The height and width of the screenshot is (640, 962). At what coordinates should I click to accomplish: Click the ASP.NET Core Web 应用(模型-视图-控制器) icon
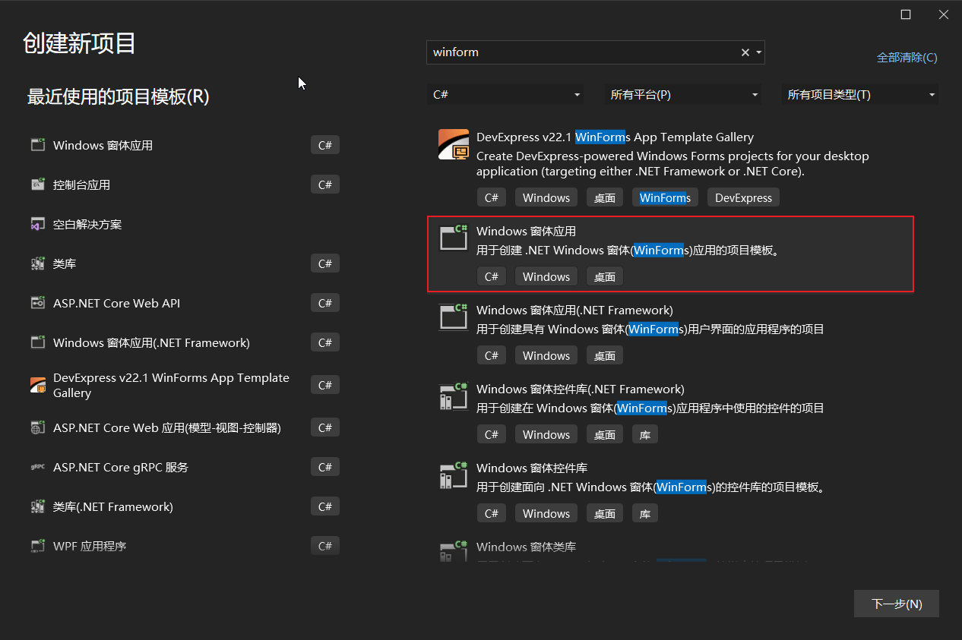click(x=37, y=427)
